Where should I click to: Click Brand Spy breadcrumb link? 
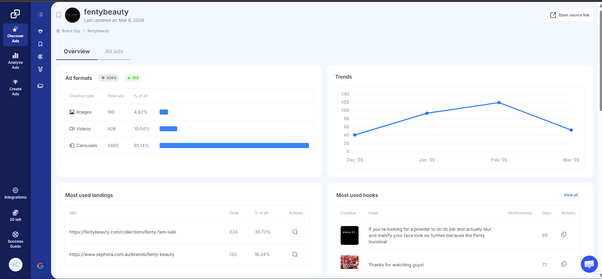point(71,31)
